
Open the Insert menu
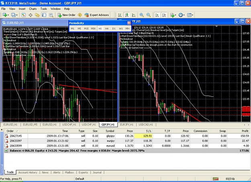pos(22,9)
